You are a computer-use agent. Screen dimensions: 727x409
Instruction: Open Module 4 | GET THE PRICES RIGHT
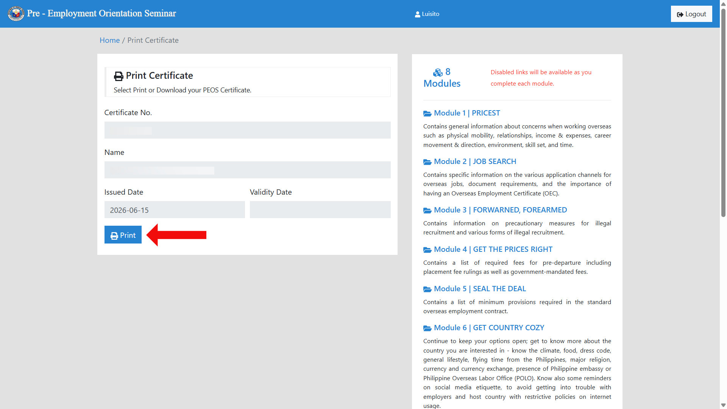493,249
